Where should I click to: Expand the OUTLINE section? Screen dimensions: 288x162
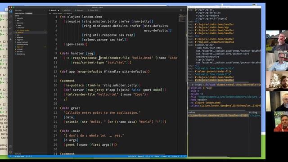tap(18, 154)
